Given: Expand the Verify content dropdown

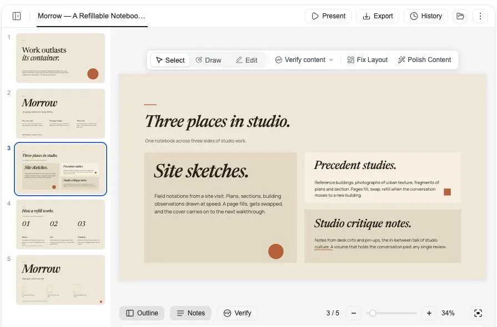Looking at the screenshot, I should pyautogui.click(x=304, y=60).
